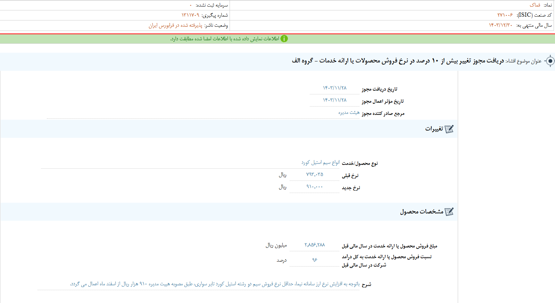Click the disclosure title دریافت مجوز تغییر نرخ

(398, 61)
